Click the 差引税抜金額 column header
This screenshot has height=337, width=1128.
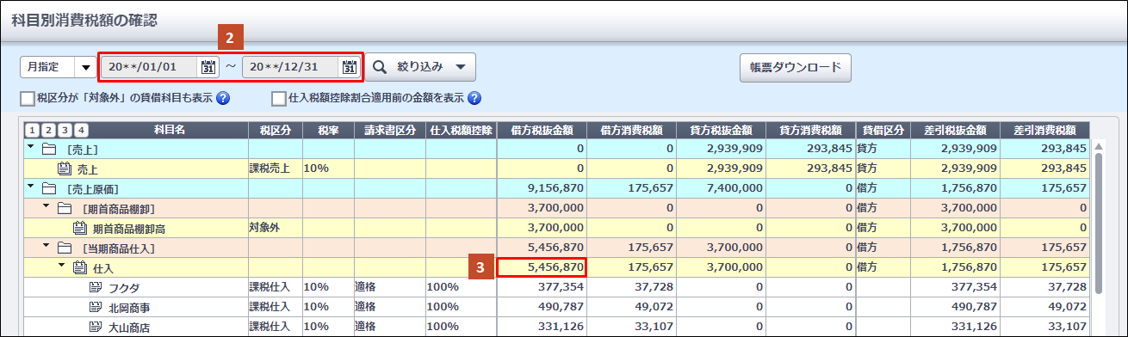(x=955, y=130)
